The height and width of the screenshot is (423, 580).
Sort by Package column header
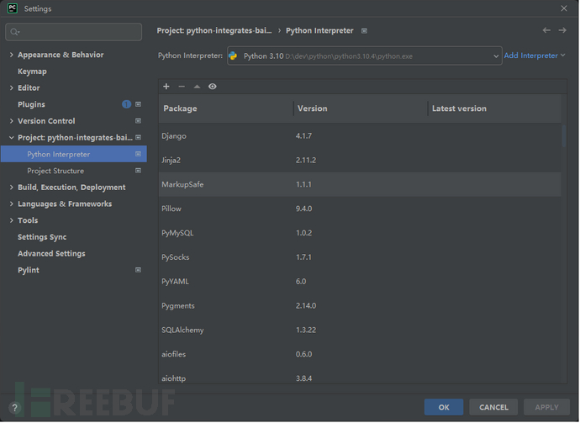point(226,108)
